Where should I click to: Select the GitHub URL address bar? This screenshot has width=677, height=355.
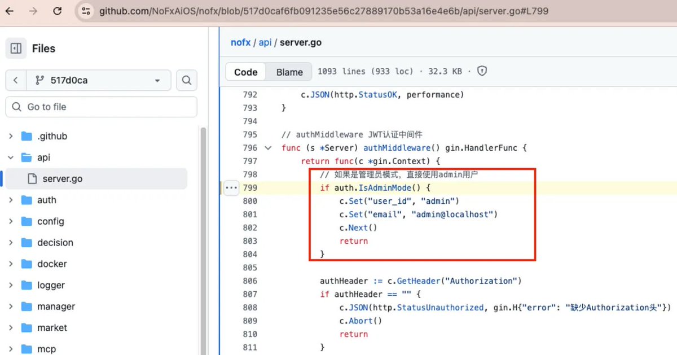point(323,11)
